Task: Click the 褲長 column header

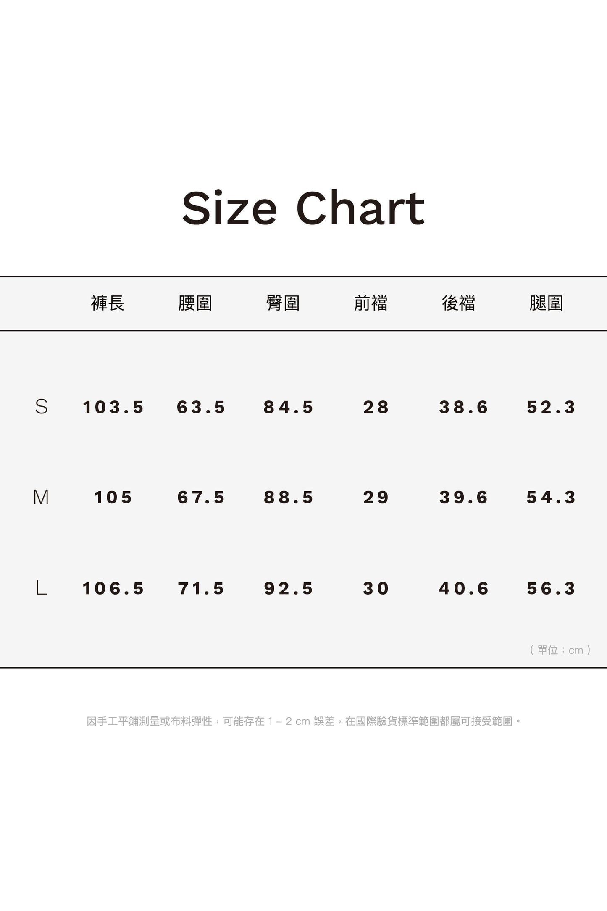Action: point(108,303)
